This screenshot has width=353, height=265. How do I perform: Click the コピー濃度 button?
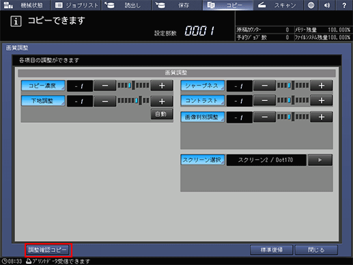43,86
